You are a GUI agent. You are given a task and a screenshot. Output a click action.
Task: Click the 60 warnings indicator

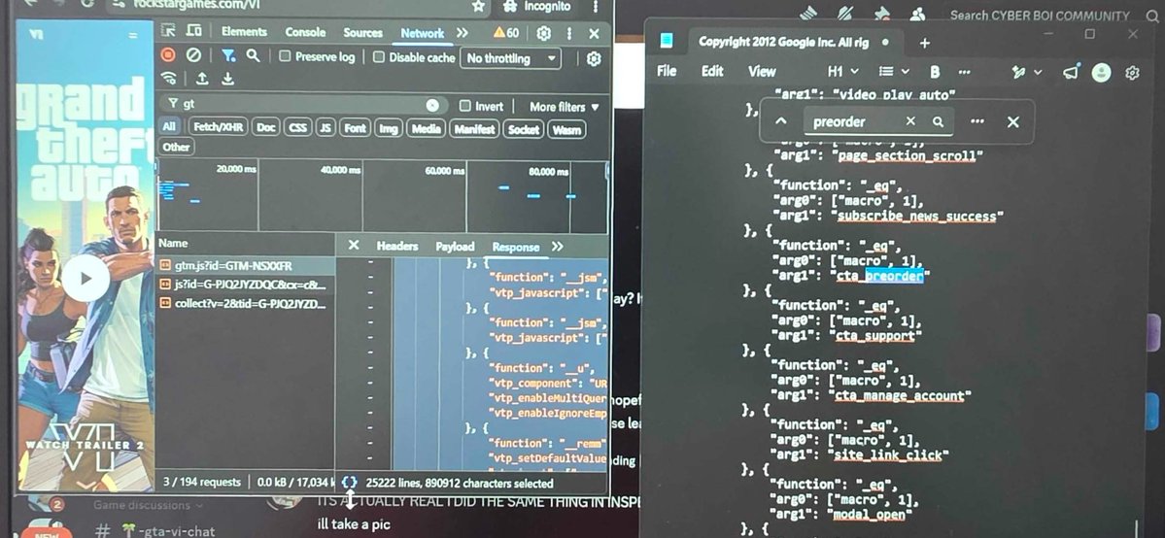click(506, 33)
